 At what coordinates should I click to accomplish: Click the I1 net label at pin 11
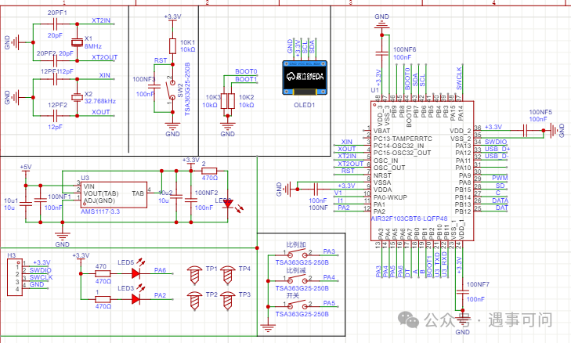point(341,200)
